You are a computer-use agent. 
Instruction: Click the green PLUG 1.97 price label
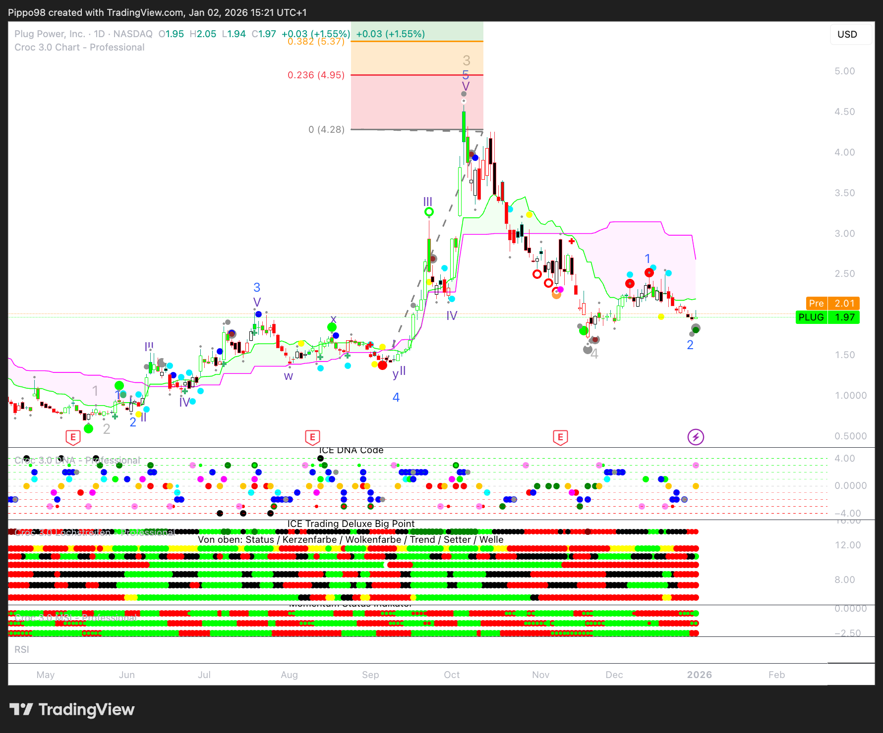(x=827, y=317)
